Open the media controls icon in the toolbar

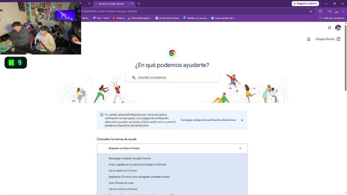click(x=330, y=11)
